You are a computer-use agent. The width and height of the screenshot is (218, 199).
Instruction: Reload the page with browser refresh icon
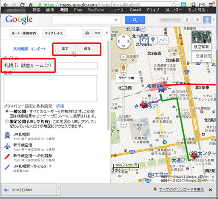(x=22, y=4)
